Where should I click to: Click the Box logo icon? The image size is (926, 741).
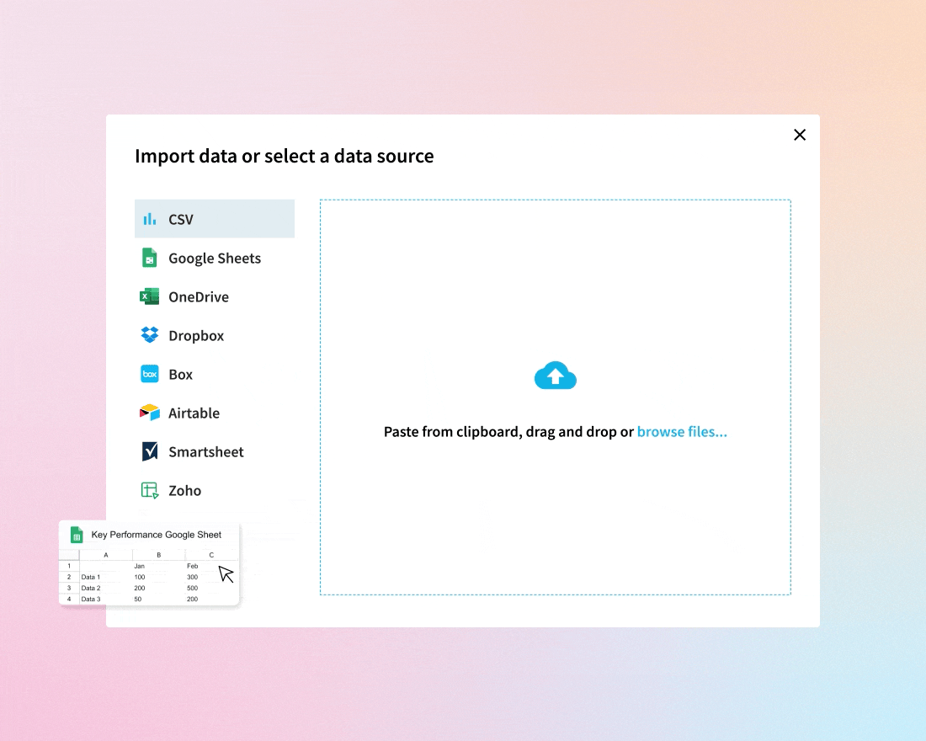(149, 374)
